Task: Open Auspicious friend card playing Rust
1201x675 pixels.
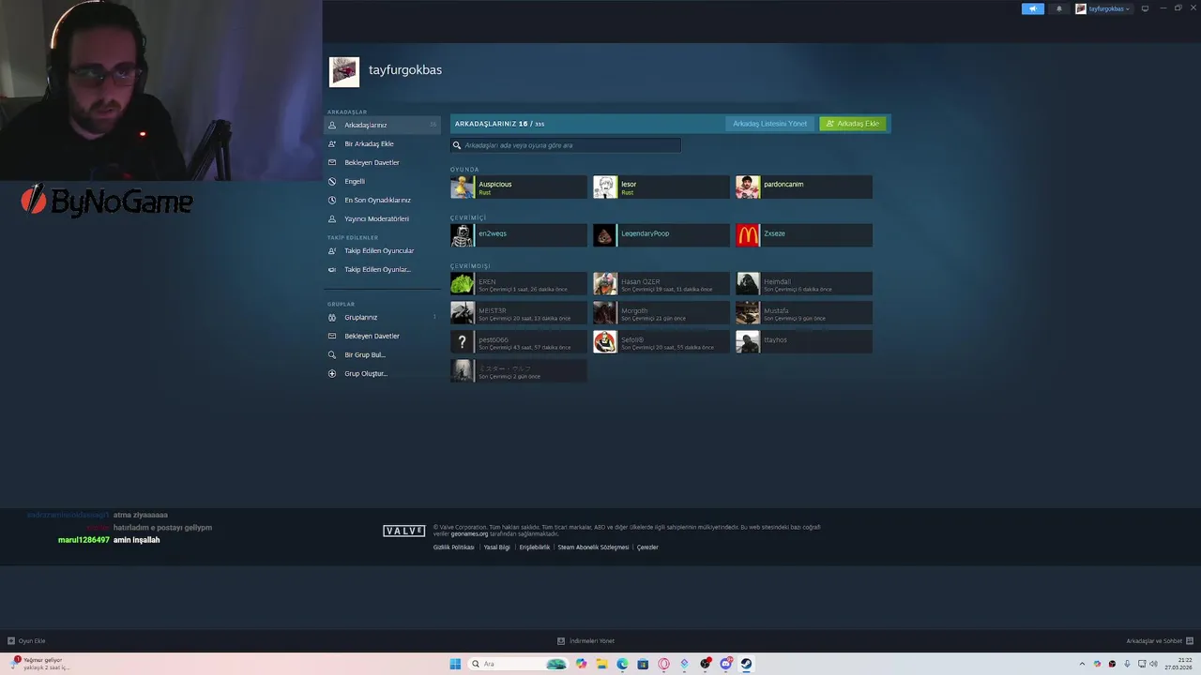Action: [x=519, y=187]
